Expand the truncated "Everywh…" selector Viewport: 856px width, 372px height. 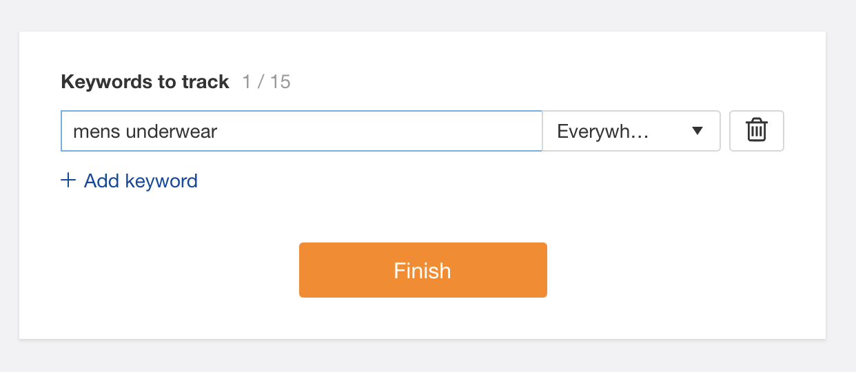pyautogui.click(x=631, y=131)
